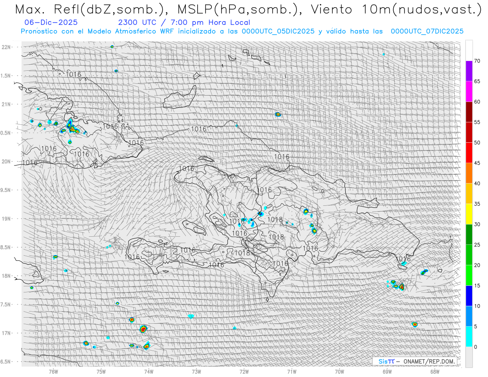This screenshot has width=488, height=377.
Task: Click the 76W longitude label
Action: click(53, 372)
